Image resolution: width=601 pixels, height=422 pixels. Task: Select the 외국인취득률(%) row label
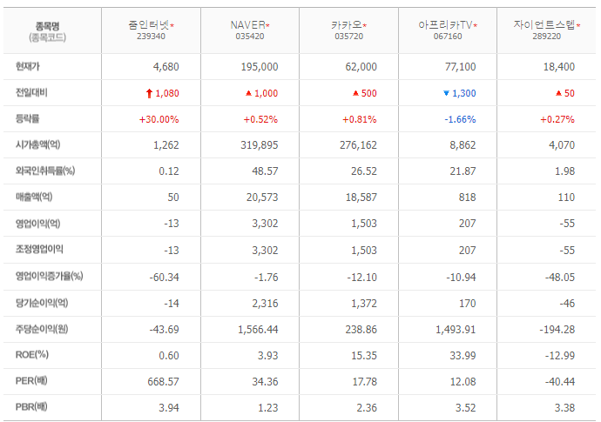45,171
